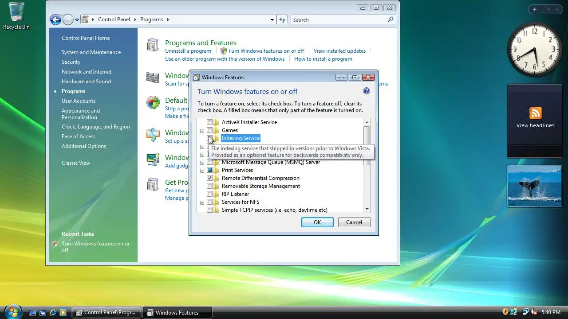
Task: Open the address bar history dropdown
Action: (272, 19)
